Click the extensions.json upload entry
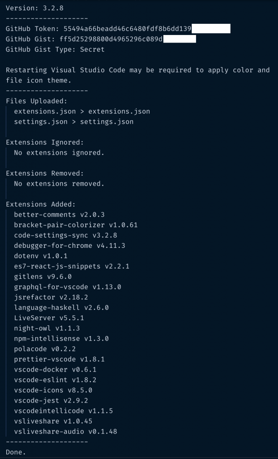278x459 pixels. coord(82,111)
